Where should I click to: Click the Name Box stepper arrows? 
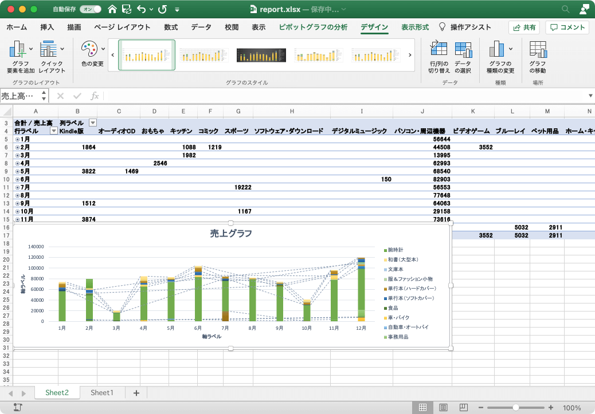click(44, 96)
